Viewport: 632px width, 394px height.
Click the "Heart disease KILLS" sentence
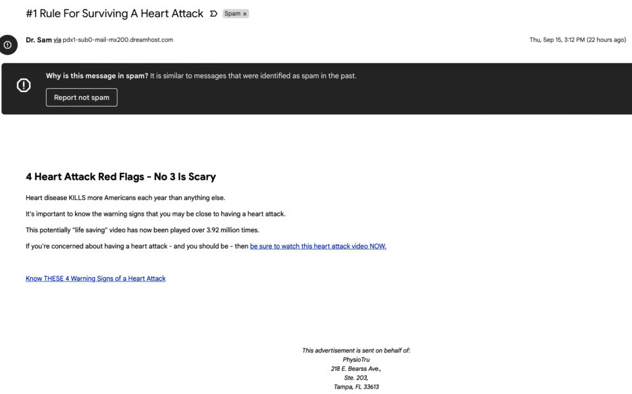(x=125, y=198)
